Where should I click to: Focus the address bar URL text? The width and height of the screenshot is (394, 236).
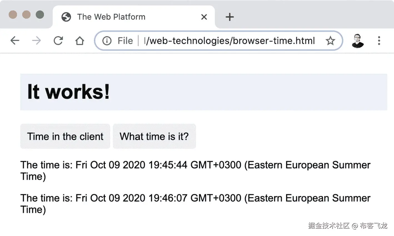coord(230,41)
